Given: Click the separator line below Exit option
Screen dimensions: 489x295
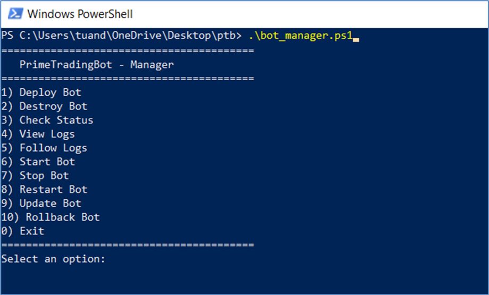Looking at the screenshot, I should (x=128, y=245).
